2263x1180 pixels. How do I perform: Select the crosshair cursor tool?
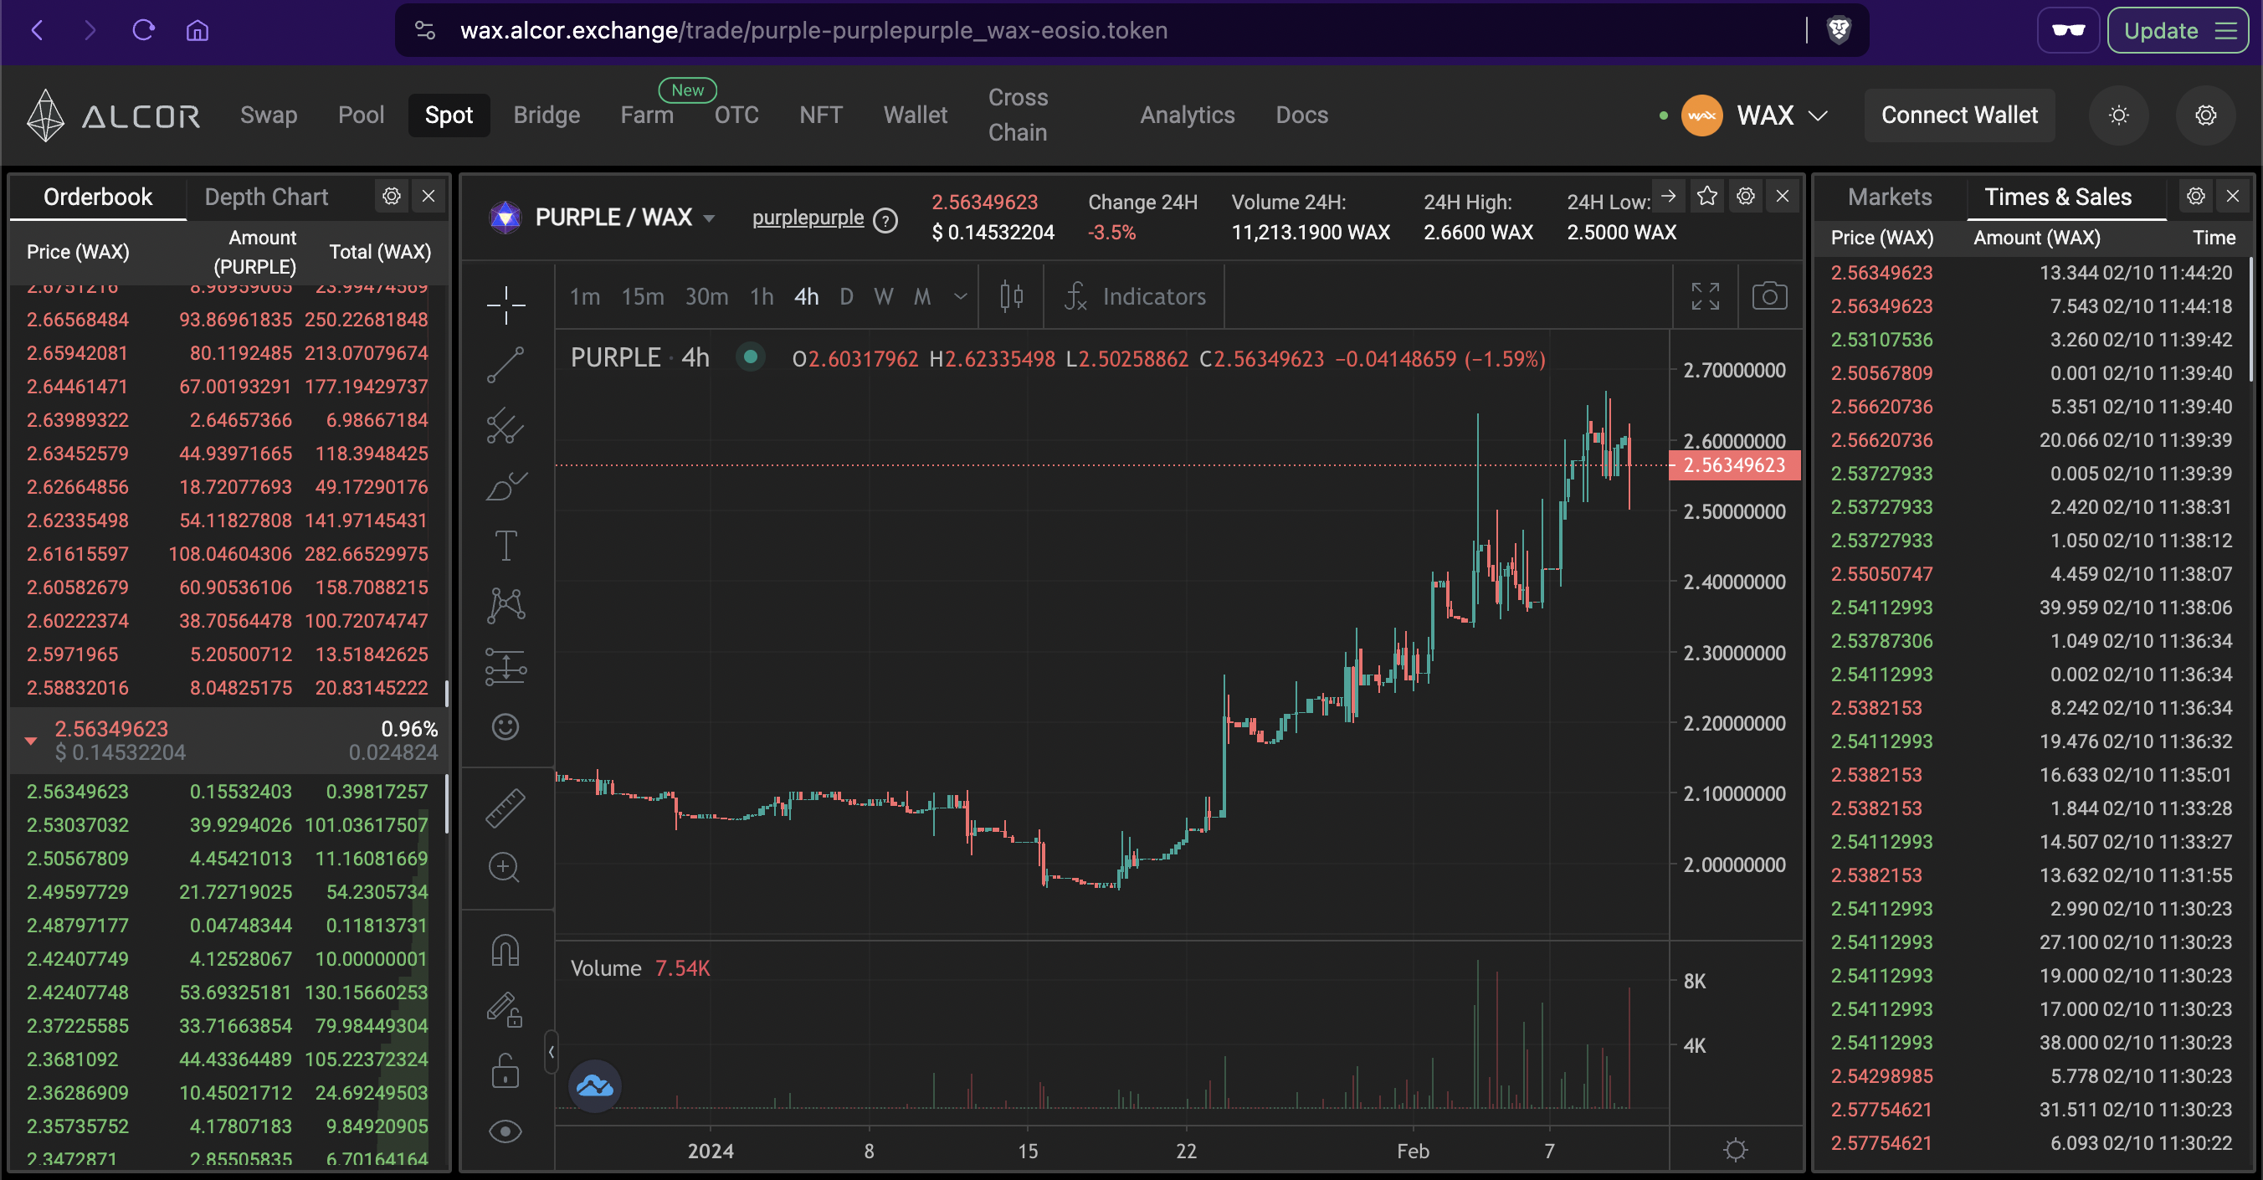point(506,305)
